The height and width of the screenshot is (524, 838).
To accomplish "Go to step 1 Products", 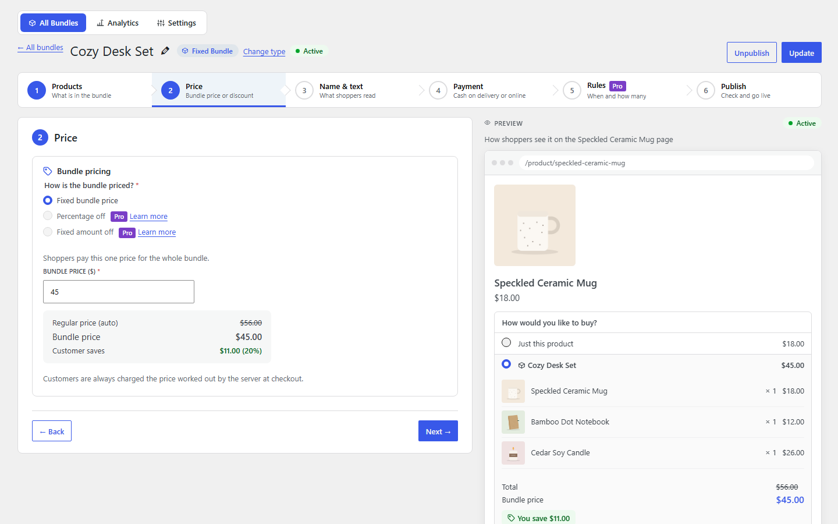I will 85,90.
